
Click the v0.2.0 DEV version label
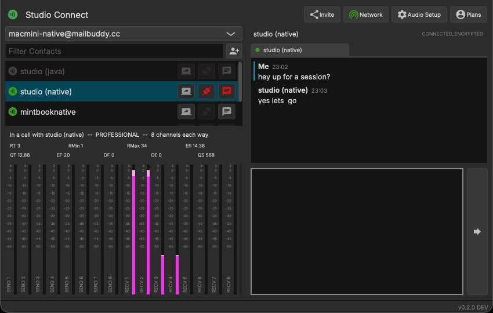473,307
